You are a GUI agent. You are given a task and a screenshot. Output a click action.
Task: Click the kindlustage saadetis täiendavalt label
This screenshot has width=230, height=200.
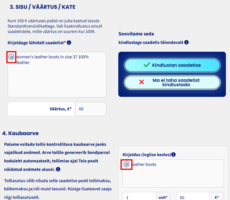tap(151, 43)
